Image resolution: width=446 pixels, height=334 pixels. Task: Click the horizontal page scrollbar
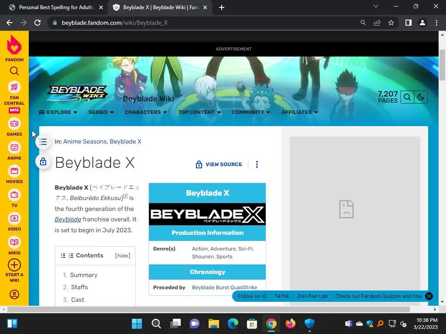pos(208,309)
